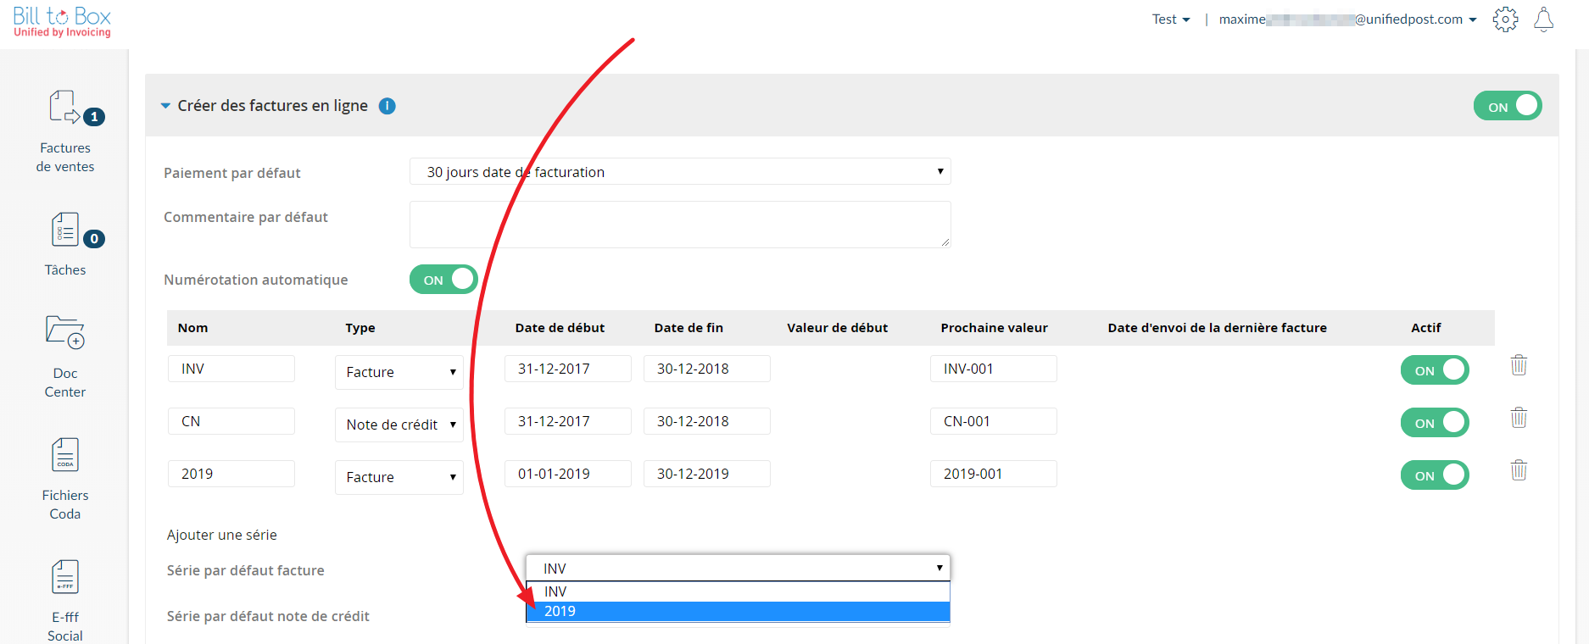
Task: Toggle Numérotation automatique switch
Action: 443,279
